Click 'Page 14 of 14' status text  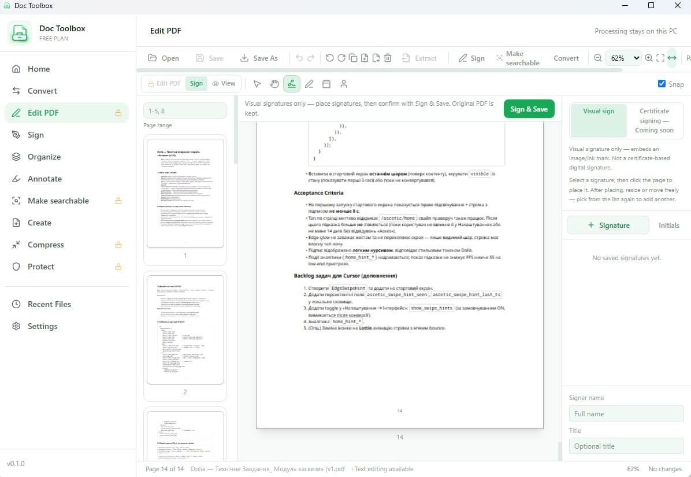click(x=165, y=469)
